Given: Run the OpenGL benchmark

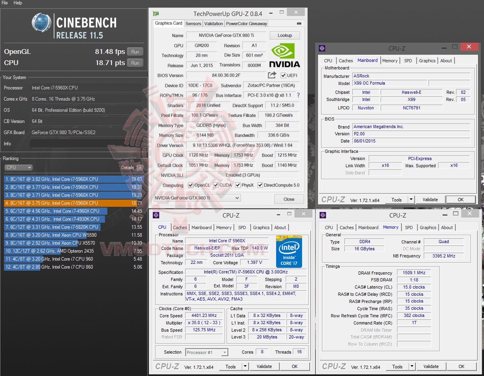Looking at the screenshot, I should click(135, 51).
